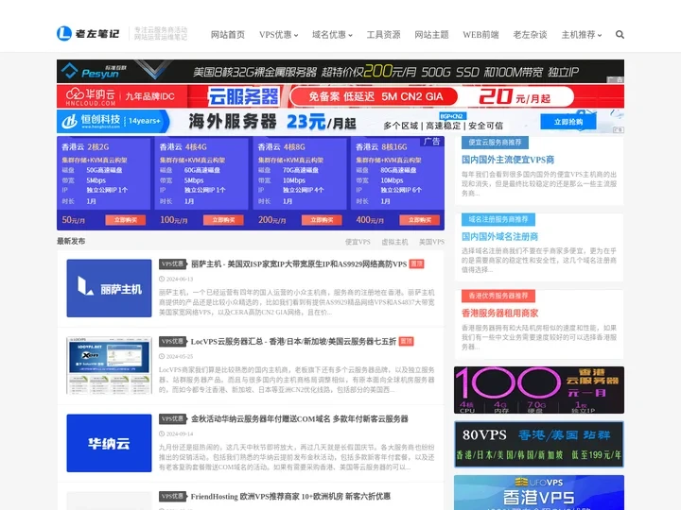Viewport: 681px width, 510px height.
Task: Click the clock icon beside 2024-06-13
Action: (162, 279)
